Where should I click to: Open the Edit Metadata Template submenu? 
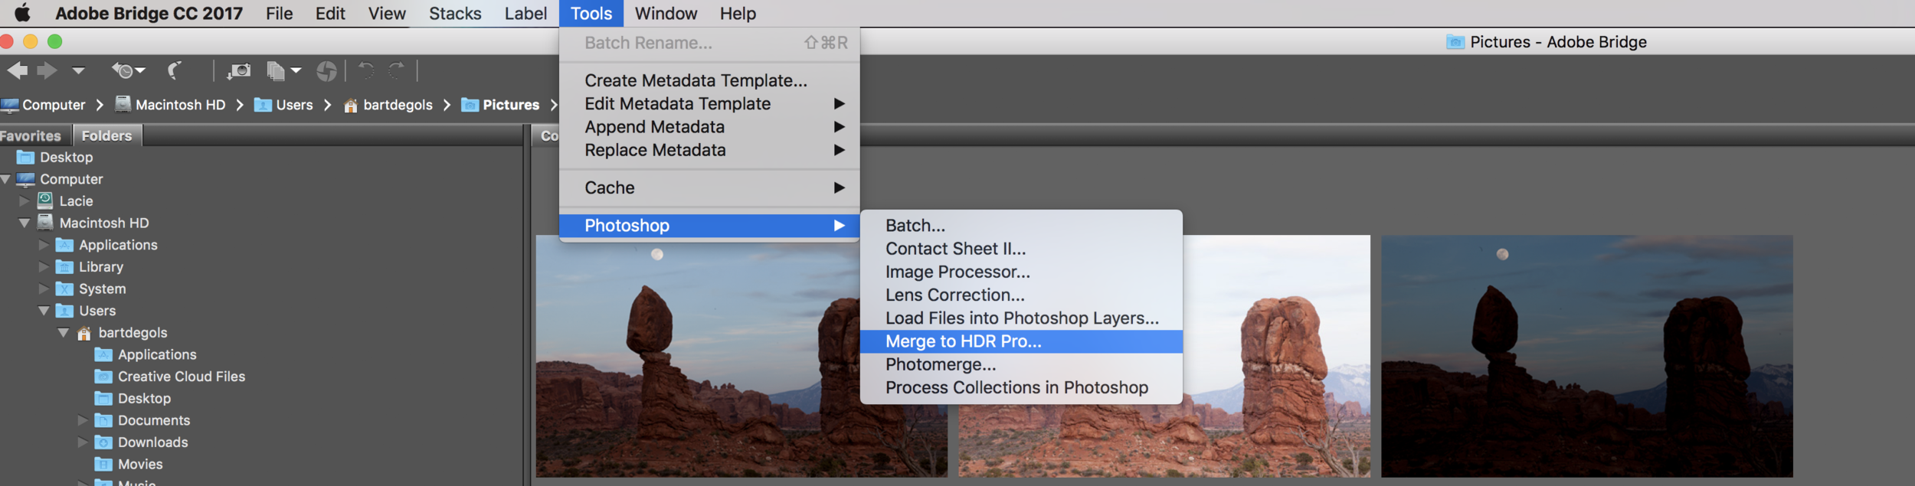(x=709, y=103)
